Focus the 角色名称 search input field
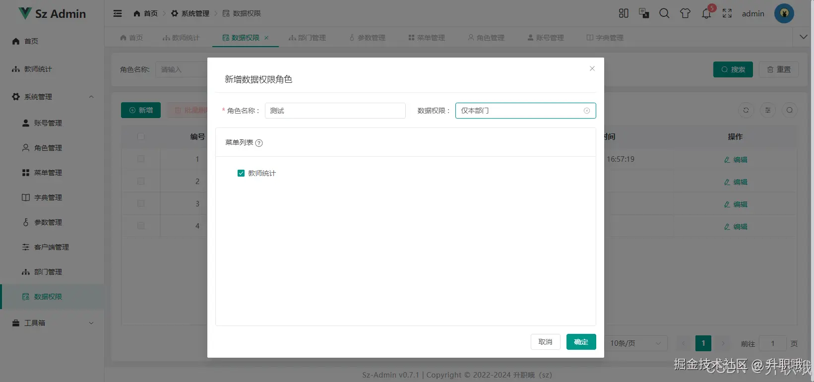Image resolution: width=814 pixels, height=382 pixels. tap(182, 69)
